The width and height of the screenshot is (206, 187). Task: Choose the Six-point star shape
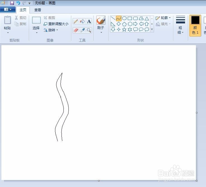coord(130,30)
